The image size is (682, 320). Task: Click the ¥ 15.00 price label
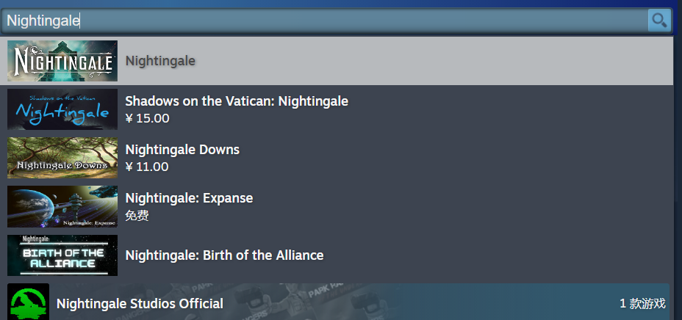click(x=147, y=118)
